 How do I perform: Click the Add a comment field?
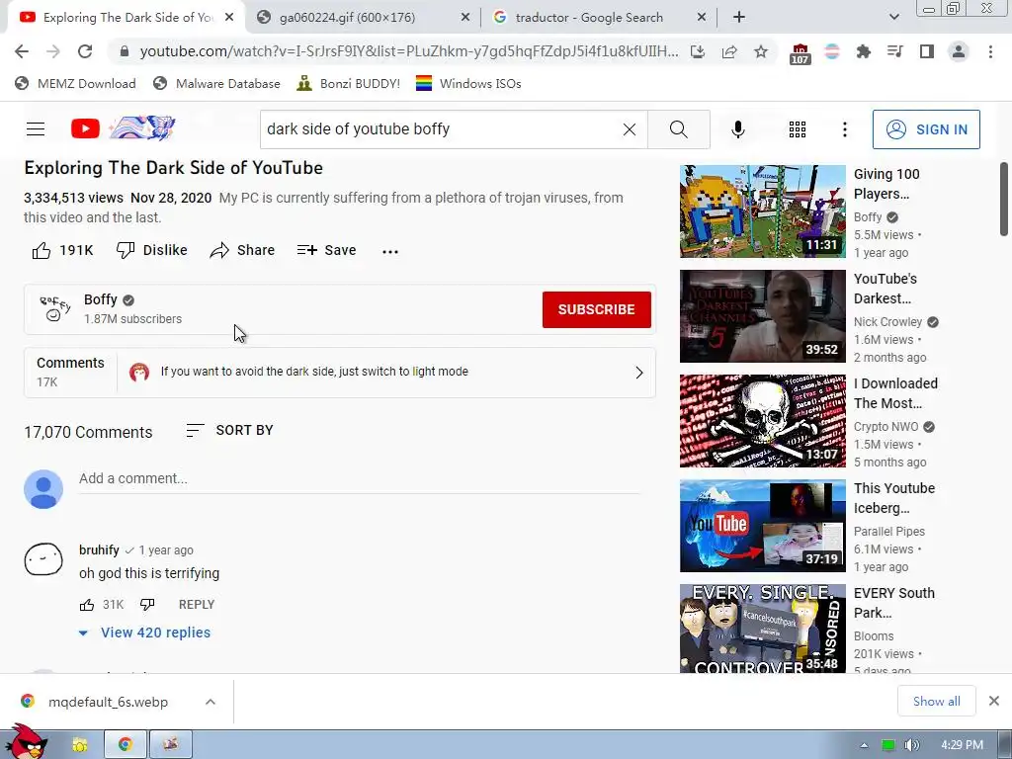[x=360, y=479]
